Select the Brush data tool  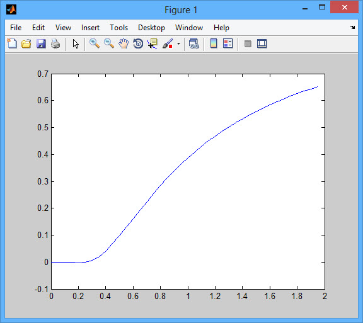pyautogui.click(x=168, y=43)
